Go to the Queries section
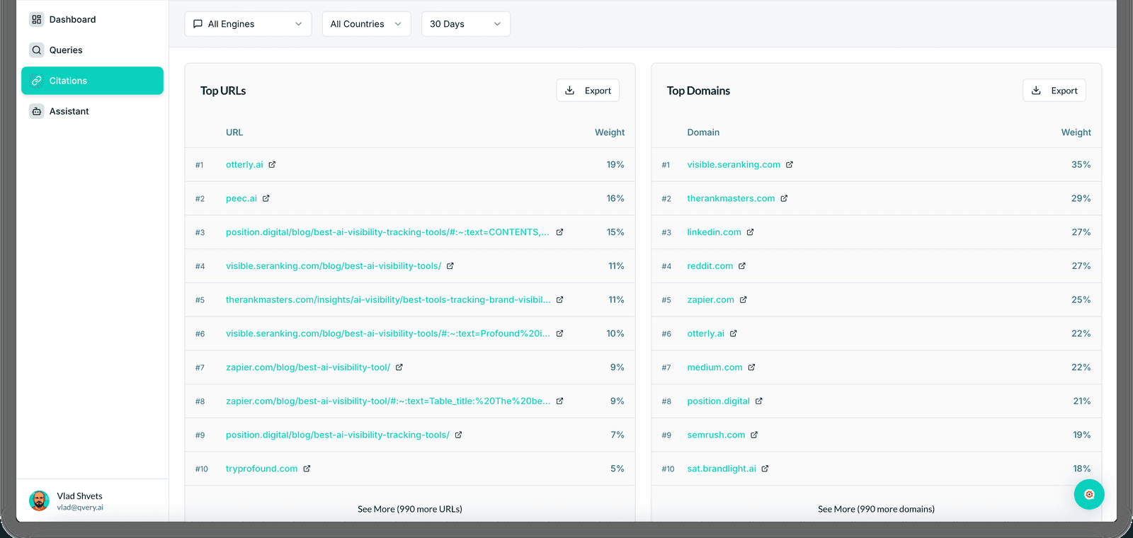The height and width of the screenshot is (538, 1133). click(92, 50)
